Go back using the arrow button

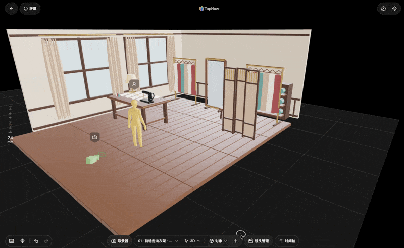(11, 9)
